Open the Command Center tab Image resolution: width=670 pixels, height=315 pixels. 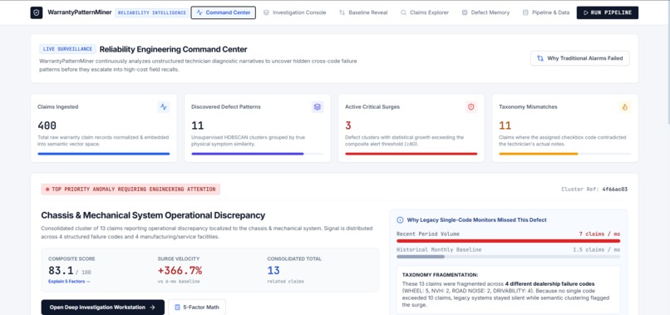(x=223, y=12)
